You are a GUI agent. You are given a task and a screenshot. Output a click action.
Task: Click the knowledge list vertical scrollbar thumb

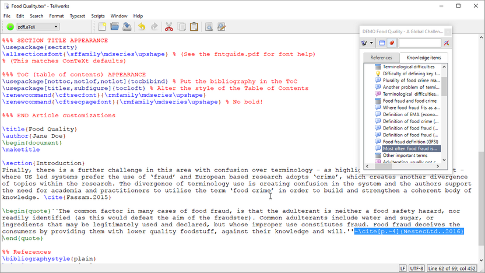click(444, 86)
